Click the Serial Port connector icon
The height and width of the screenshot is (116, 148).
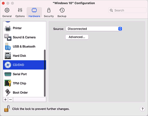tap(8, 74)
